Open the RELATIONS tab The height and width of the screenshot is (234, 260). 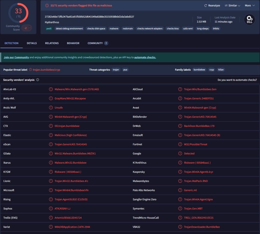pos(52,43)
